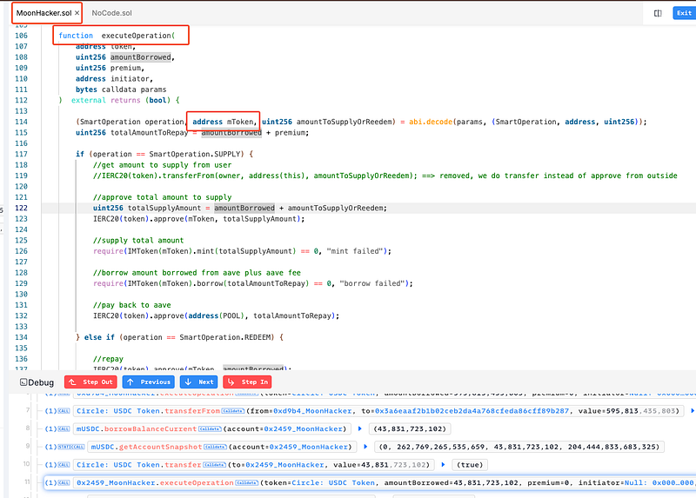Viewport: 696px width, 498px height.
Task: Select the MoonHacker.sol tab
Action: (x=42, y=13)
